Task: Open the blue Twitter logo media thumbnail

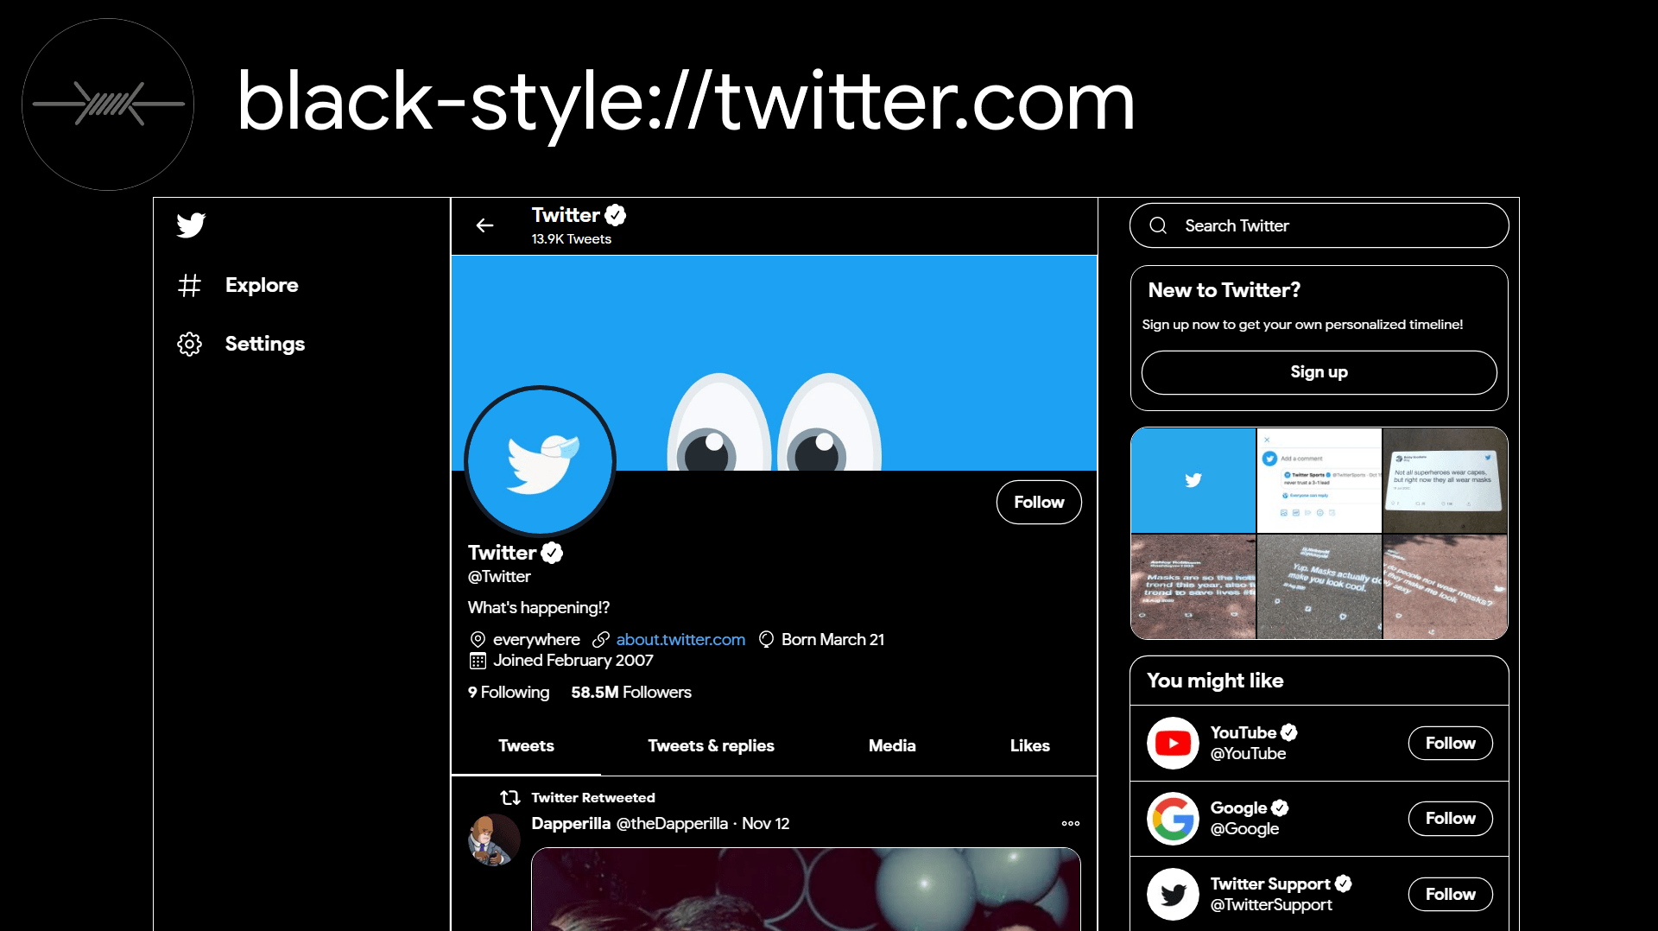Action: (x=1193, y=480)
